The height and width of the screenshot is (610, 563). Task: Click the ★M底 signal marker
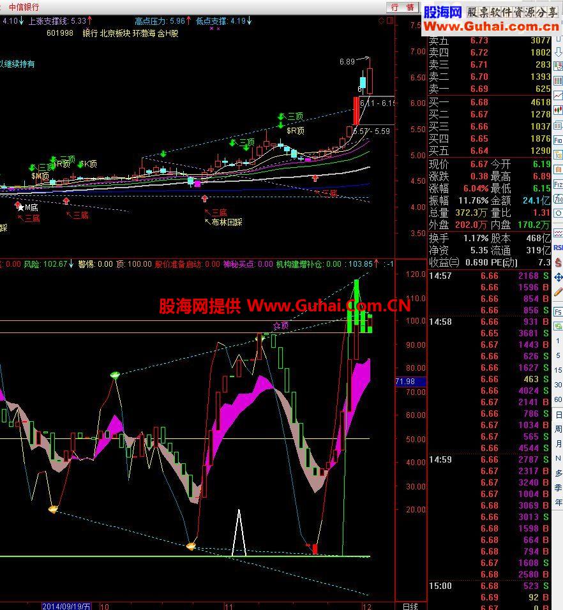pos(27,208)
